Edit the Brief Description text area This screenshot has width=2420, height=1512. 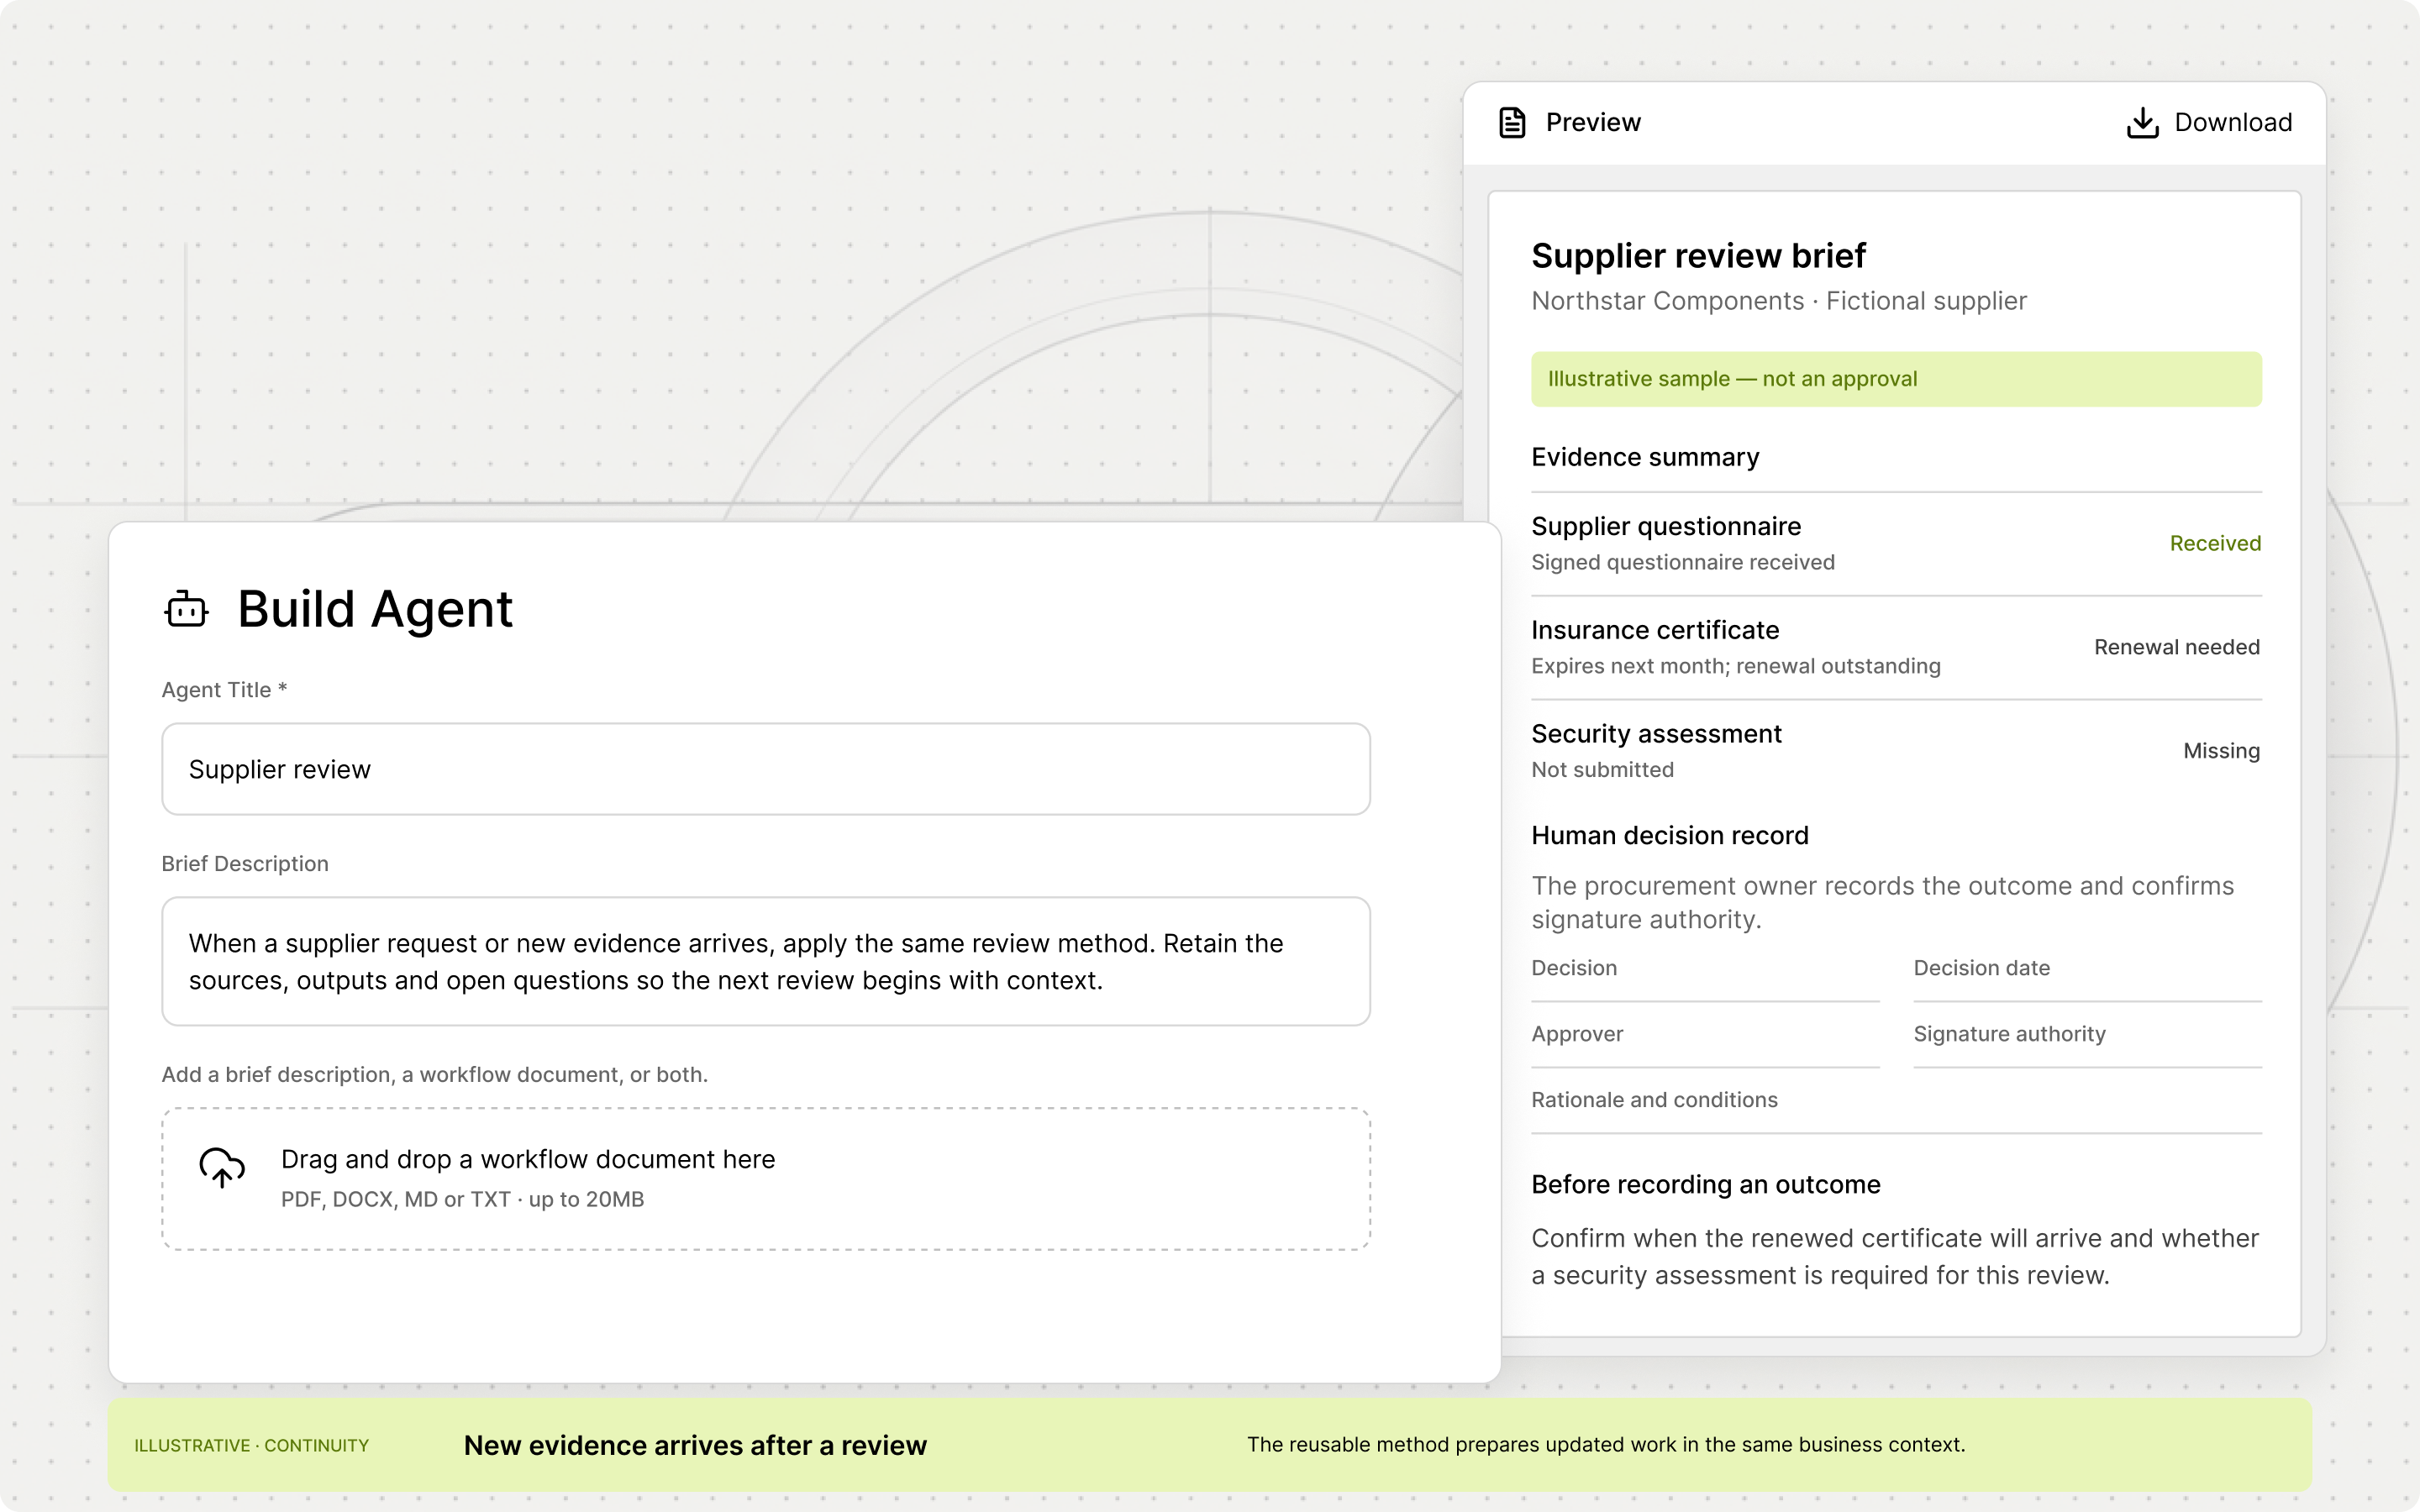click(766, 961)
